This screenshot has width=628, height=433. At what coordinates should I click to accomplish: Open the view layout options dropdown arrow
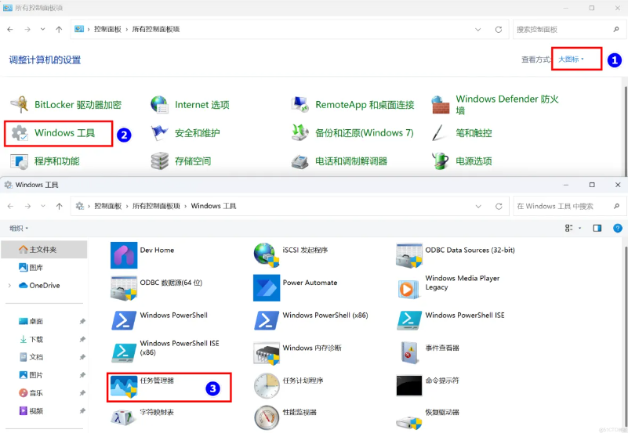coord(580,229)
